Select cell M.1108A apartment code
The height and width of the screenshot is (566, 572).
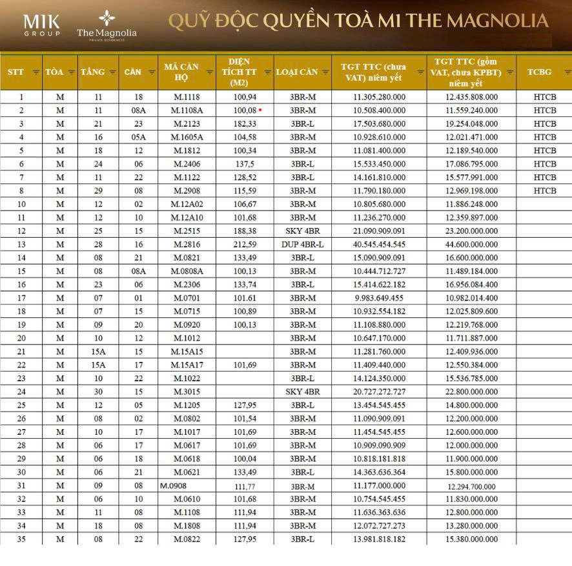click(187, 110)
